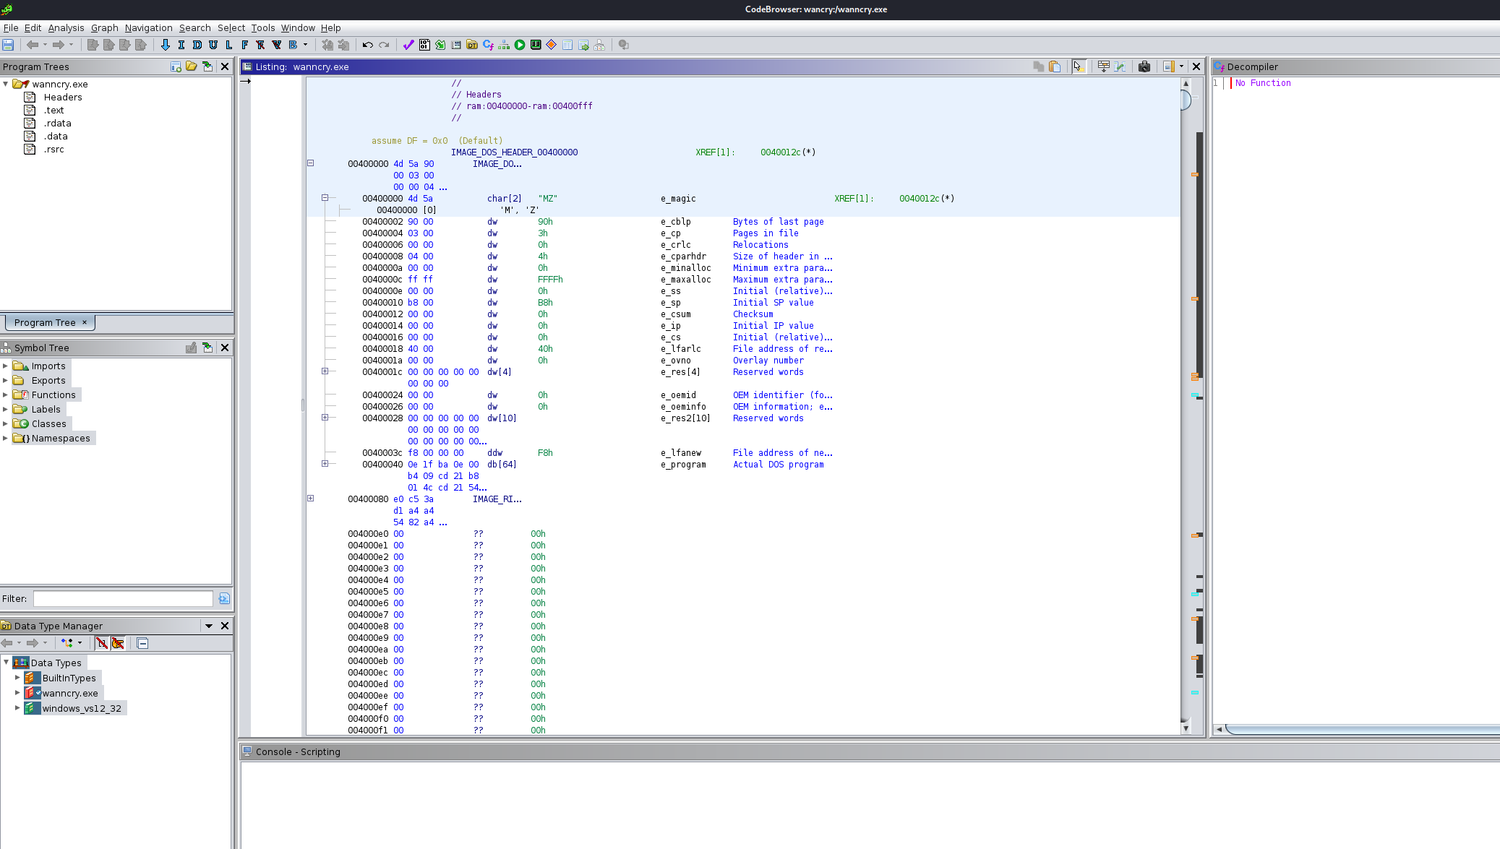Toggle the mouse hover mode cursor icon in Listing
The height and width of the screenshot is (849, 1500).
pyautogui.click(x=1079, y=66)
